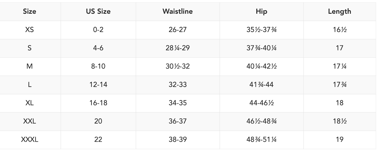Viewport: 379px width, 151px height.
Task: Click the 16½ length value
Action: point(339,30)
